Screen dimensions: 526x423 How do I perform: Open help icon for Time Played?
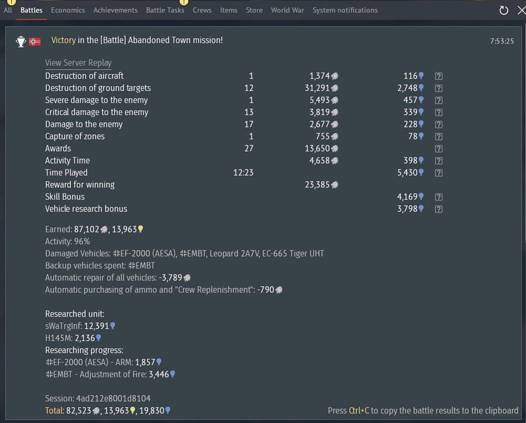click(439, 173)
